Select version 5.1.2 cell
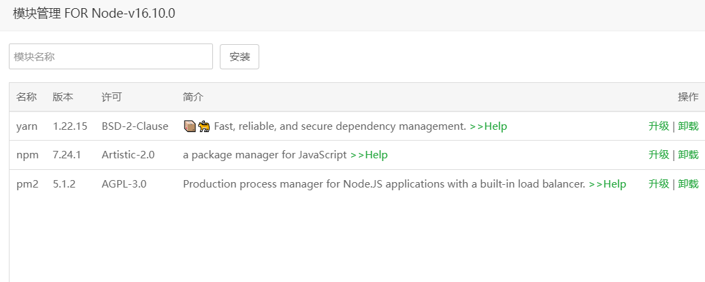The width and height of the screenshot is (705, 282). tap(64, 184)
